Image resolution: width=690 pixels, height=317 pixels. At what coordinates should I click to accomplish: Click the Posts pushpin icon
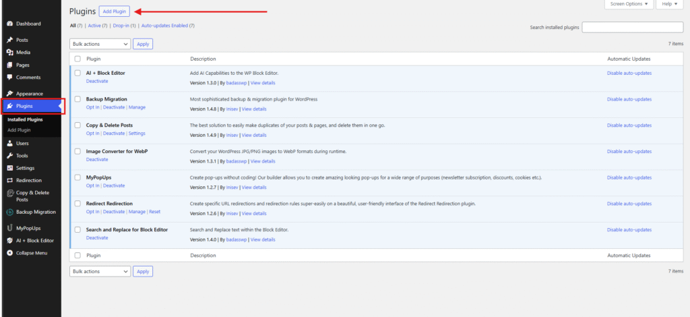click(10, 40)
